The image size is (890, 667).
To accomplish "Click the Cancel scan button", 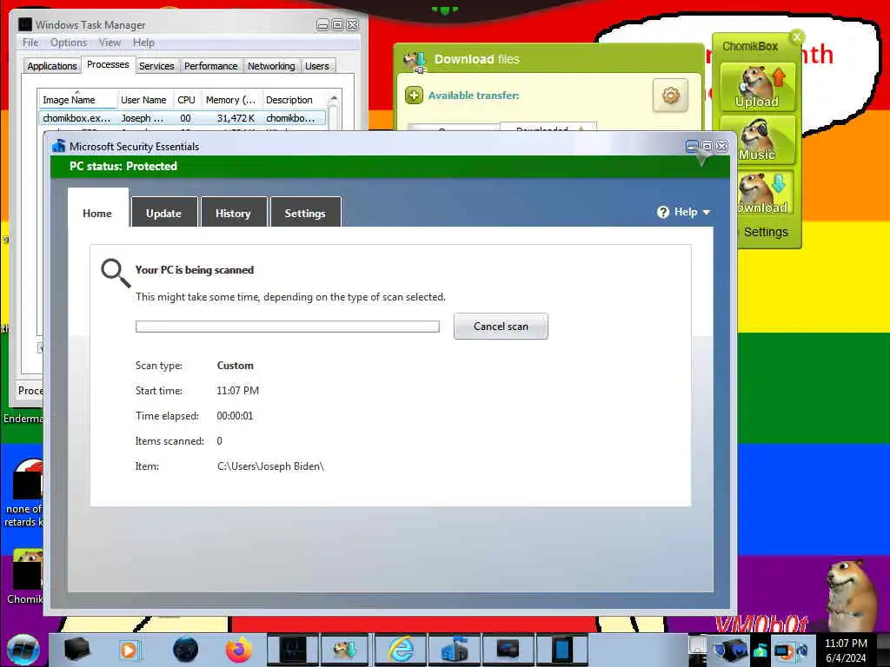I will pyautogui.click(x=501, y=327).
